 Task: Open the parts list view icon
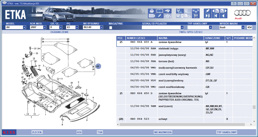pyautogui.click(x=152, y=16)
